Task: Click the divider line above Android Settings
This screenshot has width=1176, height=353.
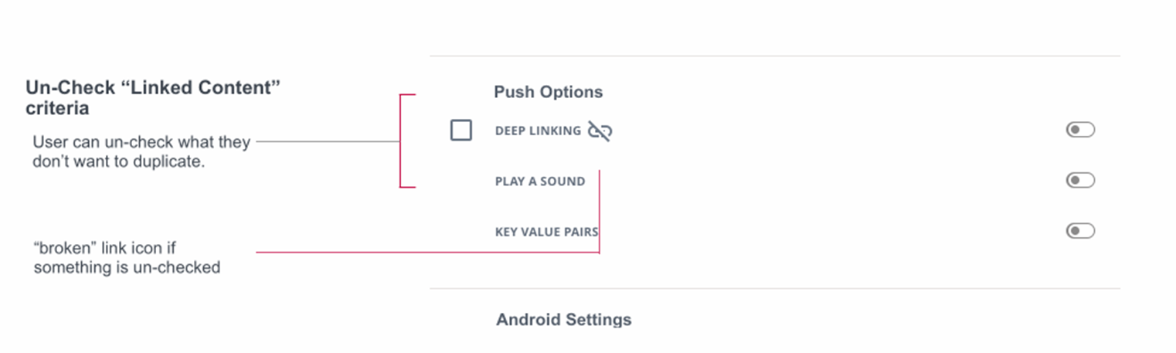Action: [x=774, y=289]
